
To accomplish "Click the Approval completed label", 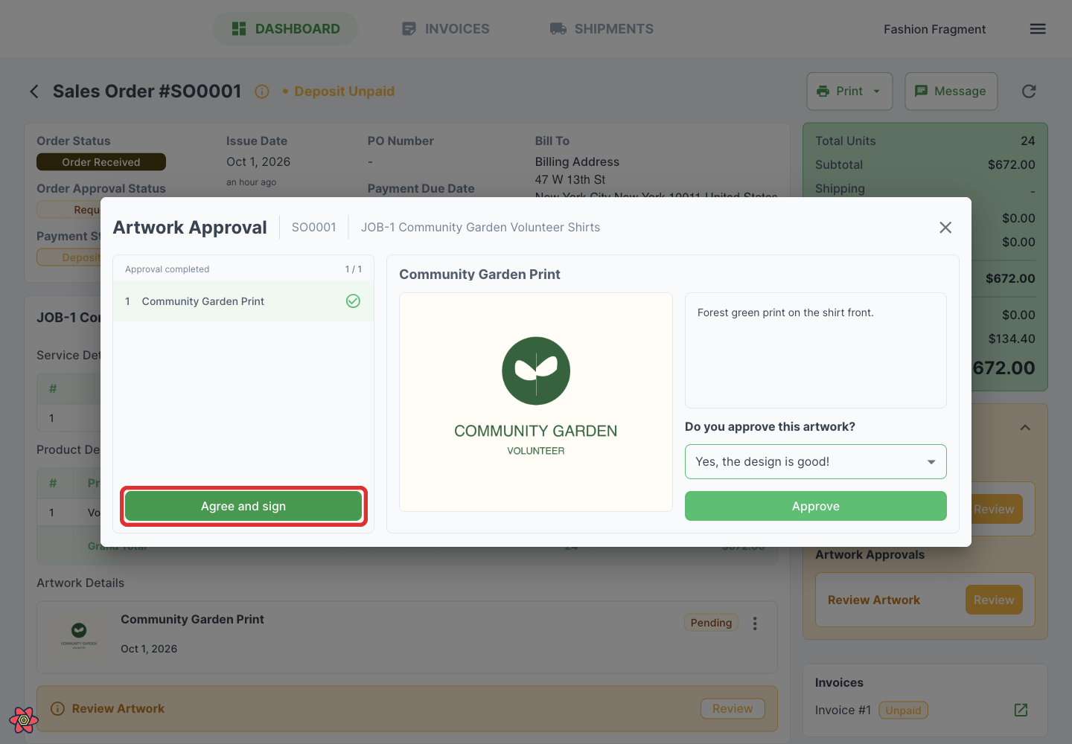I will pyautogui.click(x=167, y=269).
